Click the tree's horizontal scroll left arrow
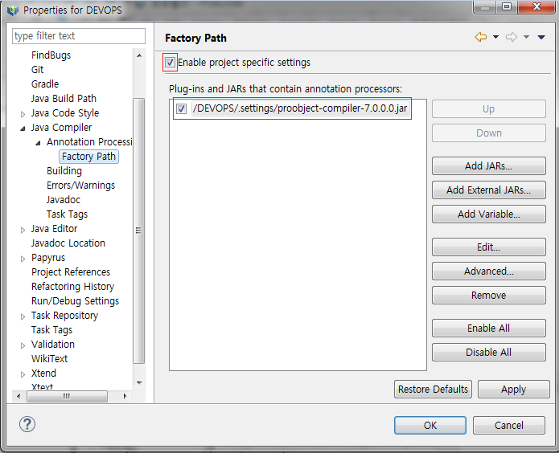The height and width of the screenshot is (453, 559). [x=18, y=396]
